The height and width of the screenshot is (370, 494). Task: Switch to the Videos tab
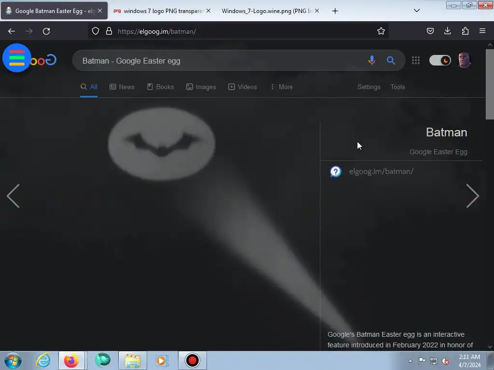(243, 87)
